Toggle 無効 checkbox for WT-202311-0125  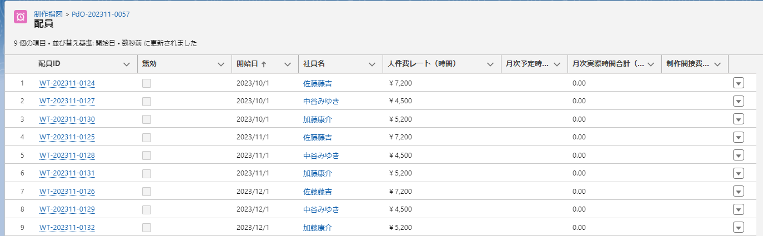(147, 137)
